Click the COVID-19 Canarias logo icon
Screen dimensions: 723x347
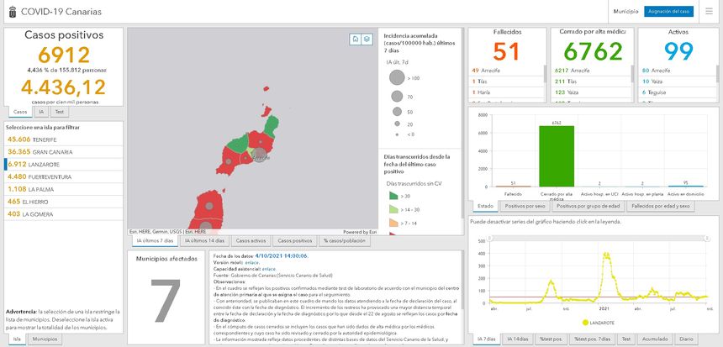(x=13, y=12)
